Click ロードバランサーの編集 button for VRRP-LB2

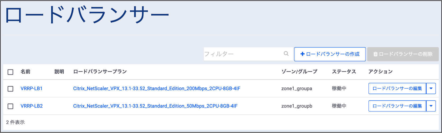click(397, 106)
